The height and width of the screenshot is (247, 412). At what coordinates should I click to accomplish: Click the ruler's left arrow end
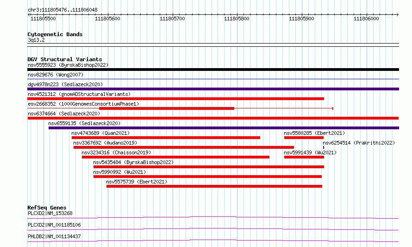point(29,14)
